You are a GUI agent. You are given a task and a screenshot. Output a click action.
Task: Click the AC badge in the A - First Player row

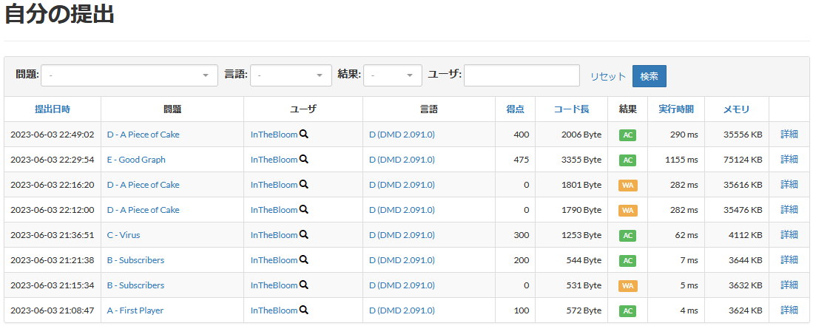pos(627,311)
